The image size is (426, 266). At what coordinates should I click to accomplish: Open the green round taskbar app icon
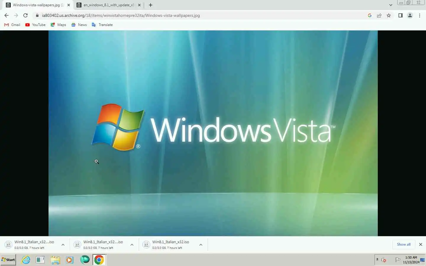pyautogui.click(x=85, y=260)
